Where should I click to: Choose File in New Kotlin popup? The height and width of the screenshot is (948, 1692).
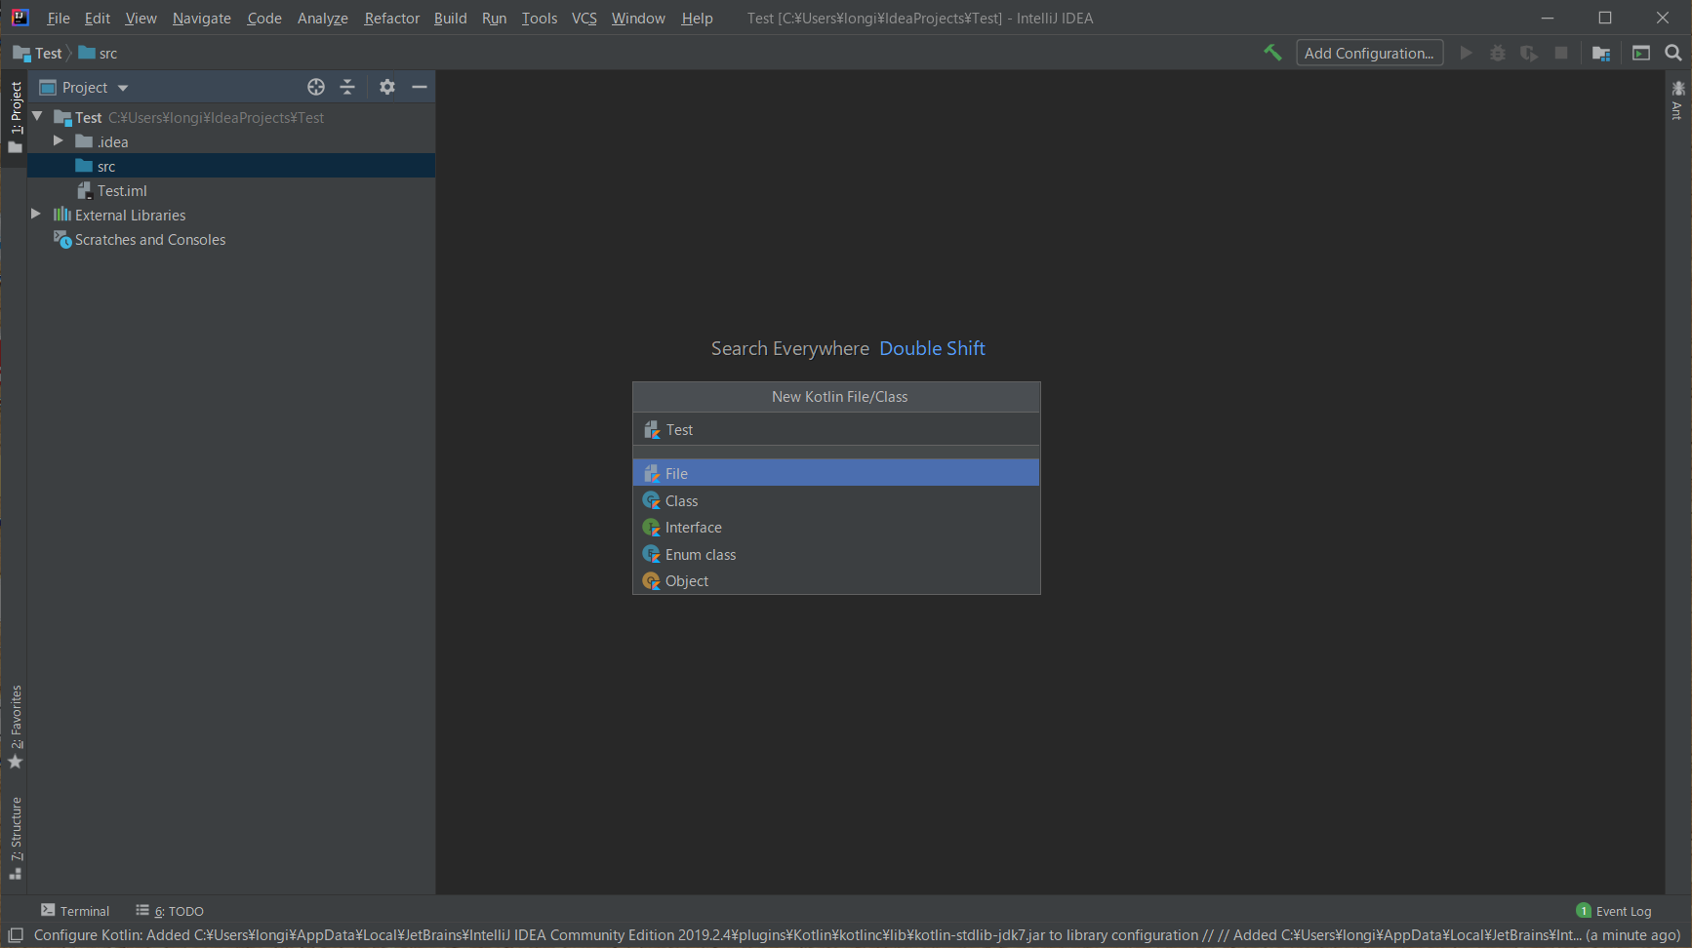[x=836, y=473]
